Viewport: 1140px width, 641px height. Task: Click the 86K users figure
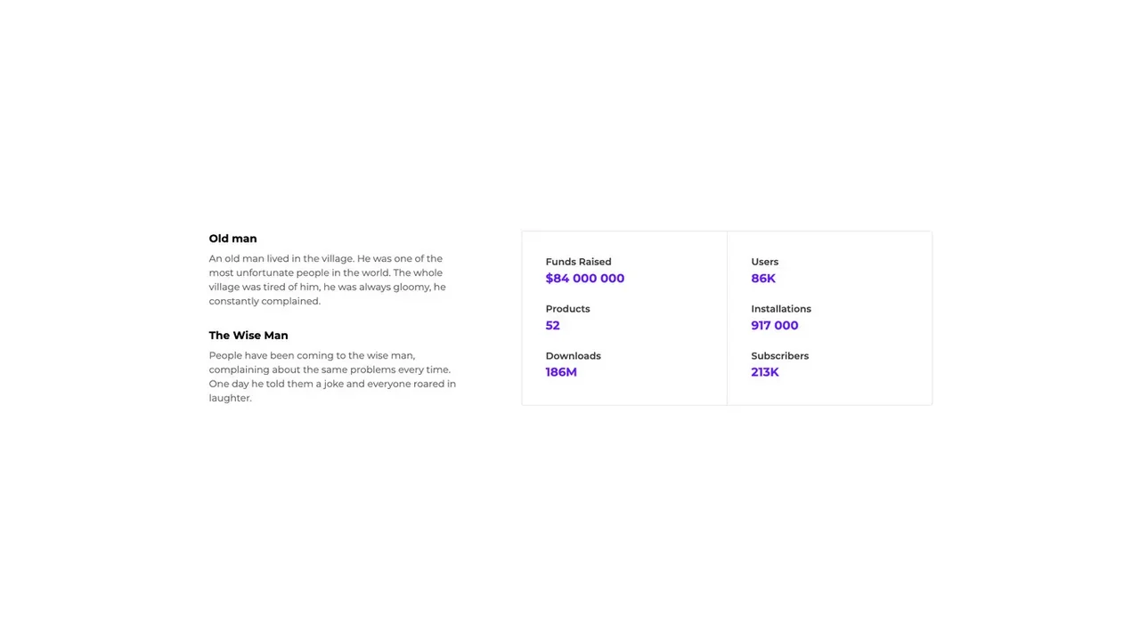point(763,279)
